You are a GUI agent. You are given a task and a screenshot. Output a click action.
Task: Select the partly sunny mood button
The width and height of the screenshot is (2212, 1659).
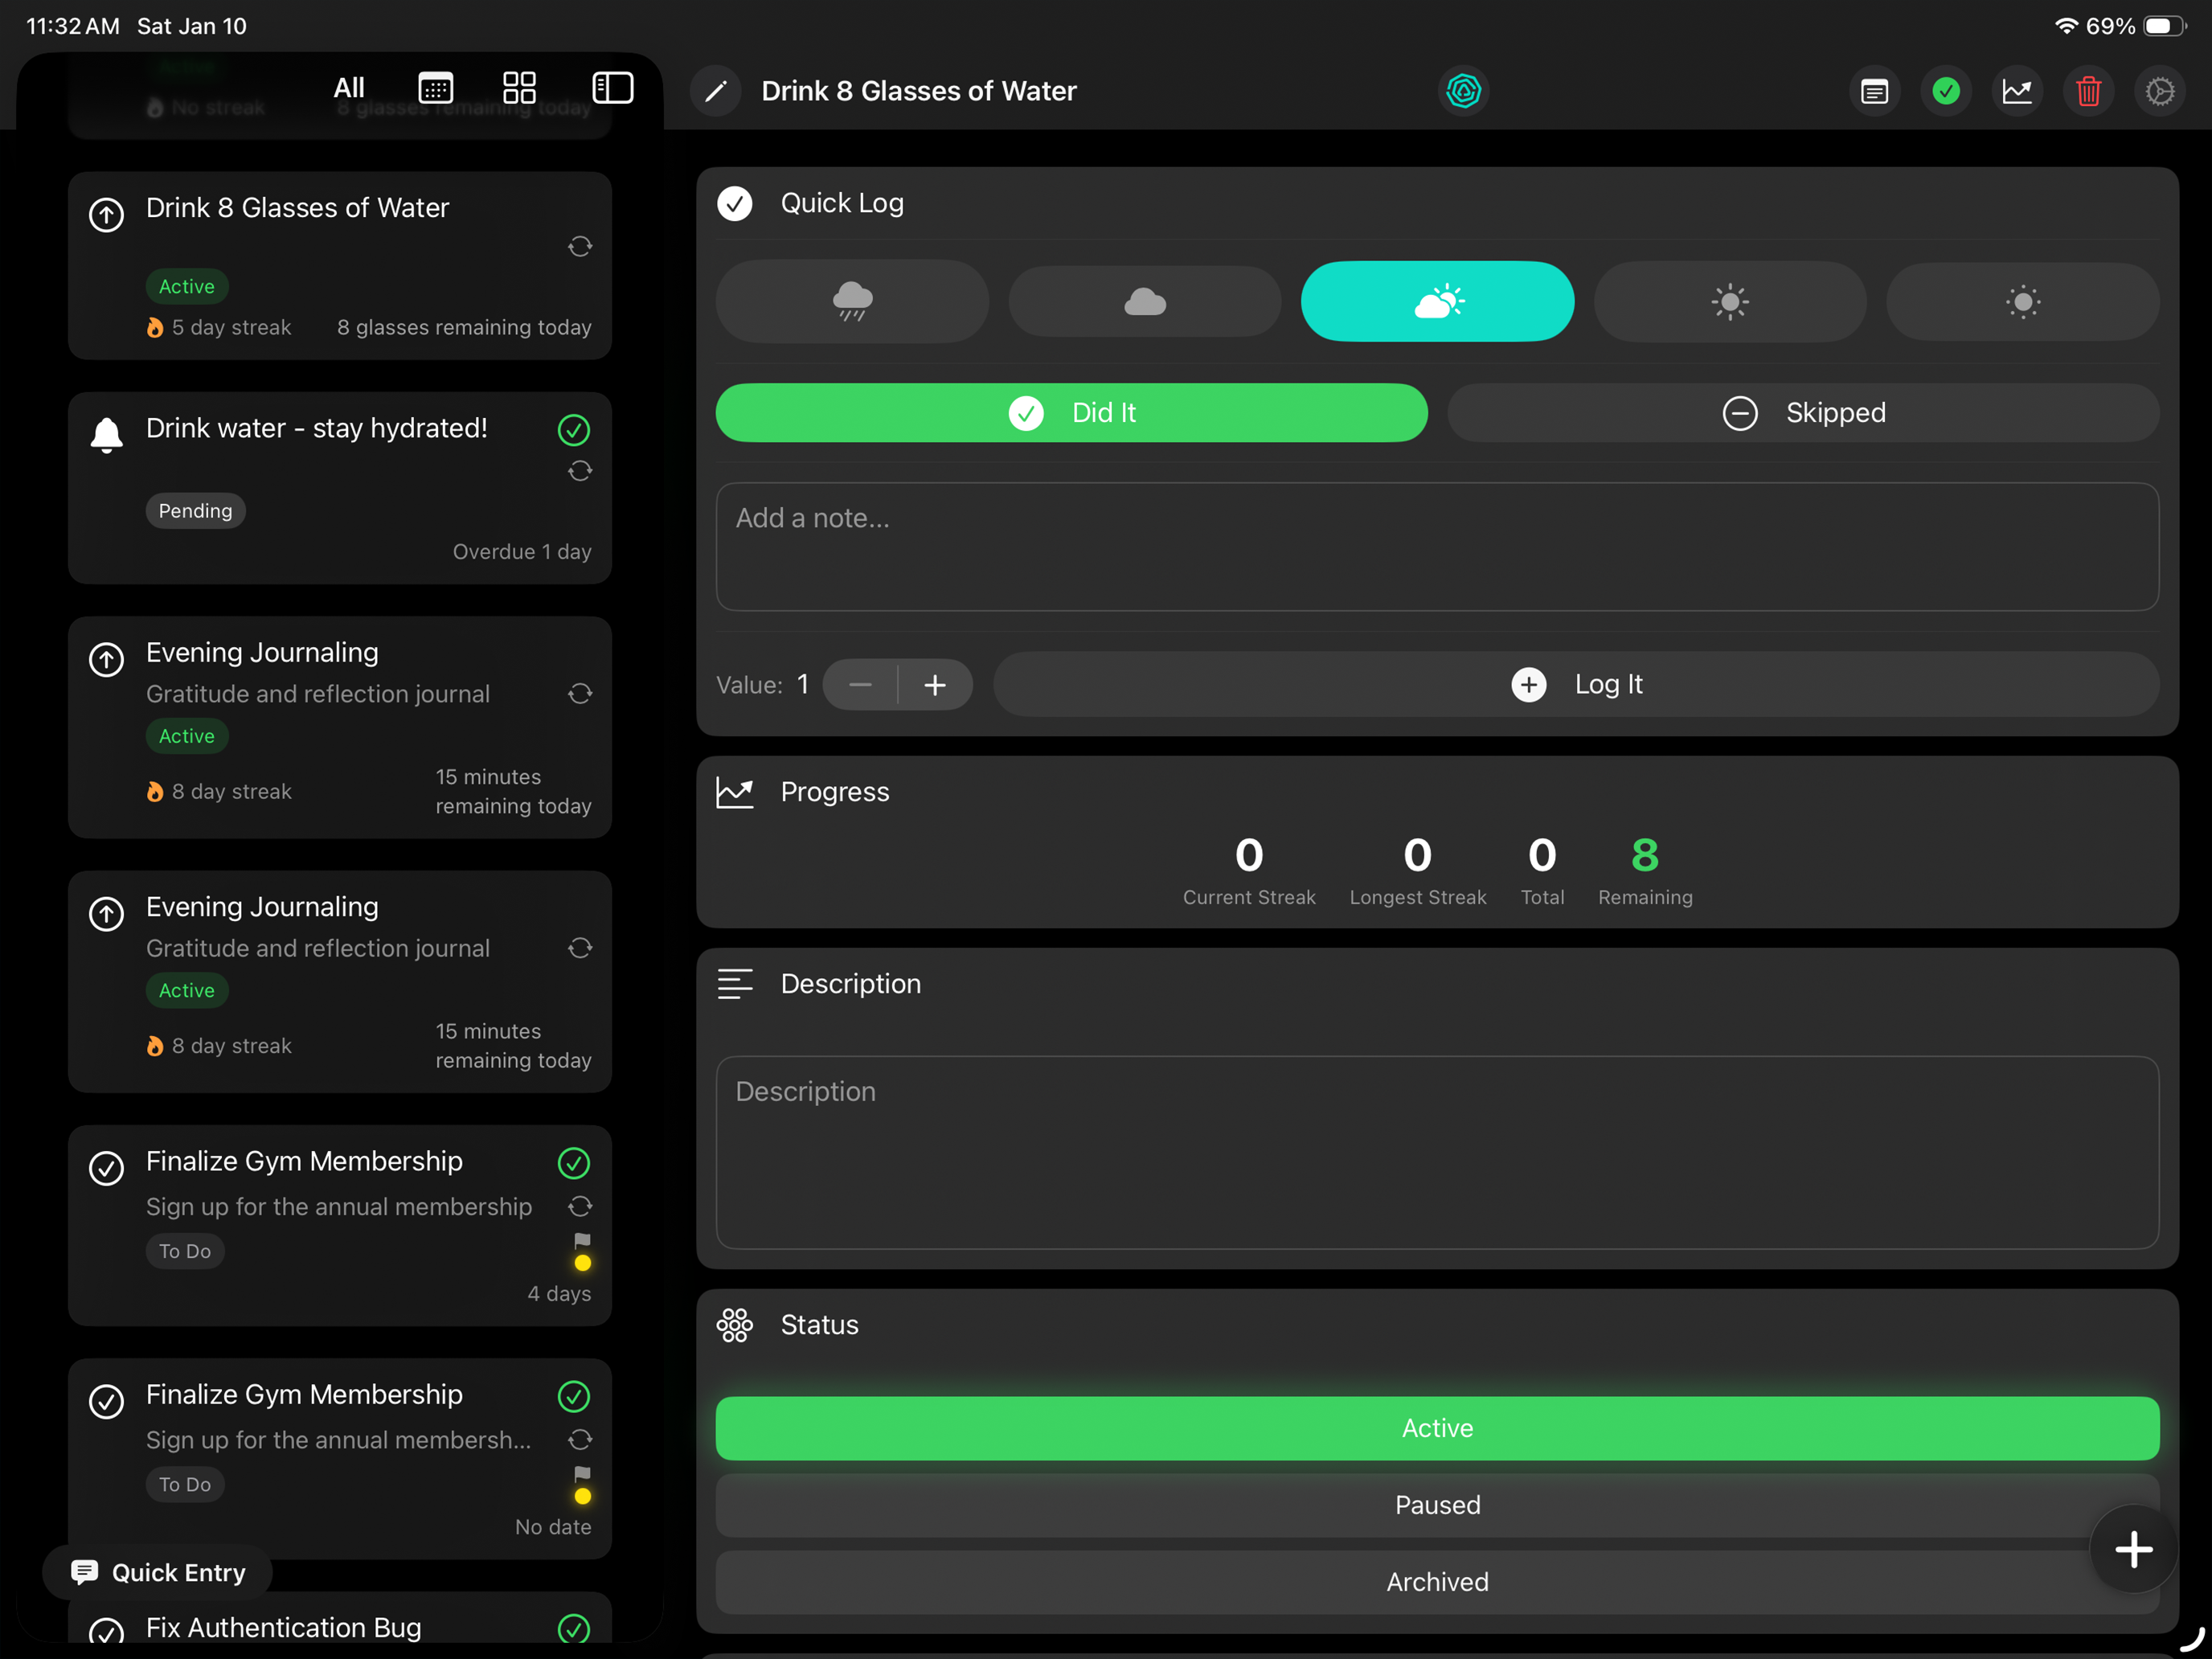coord(1437,301)
